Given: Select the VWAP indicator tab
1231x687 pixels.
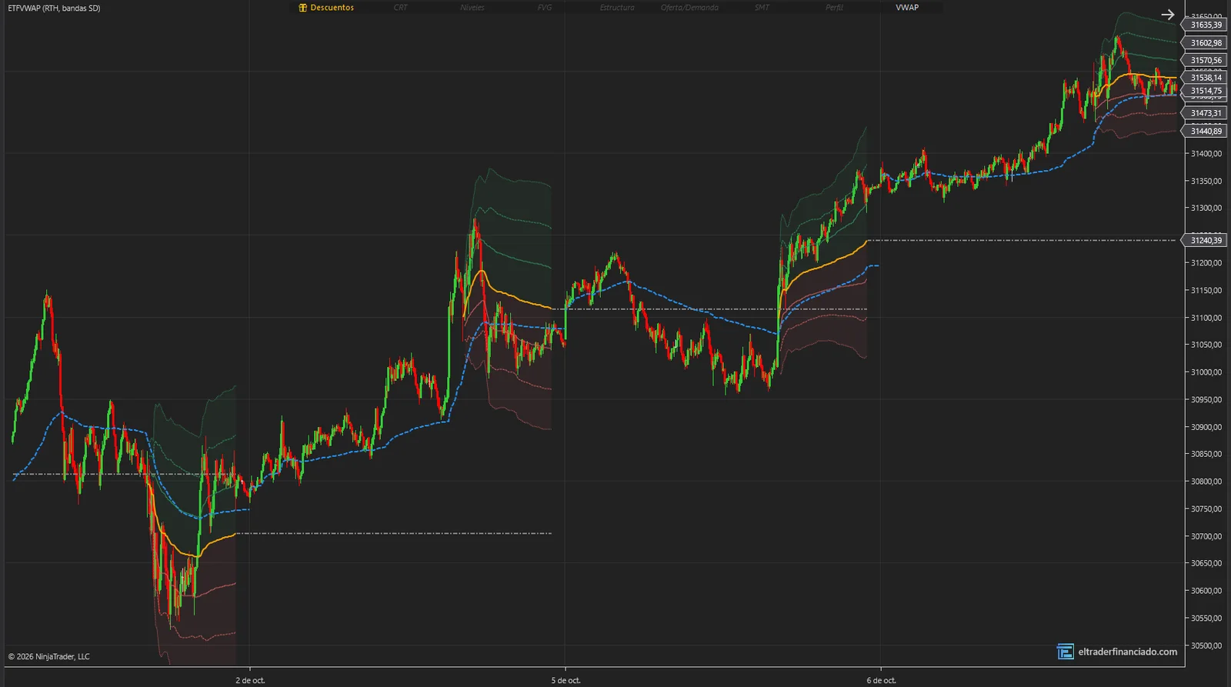Looking at the screenshot, I should click(x=907, y=8).
